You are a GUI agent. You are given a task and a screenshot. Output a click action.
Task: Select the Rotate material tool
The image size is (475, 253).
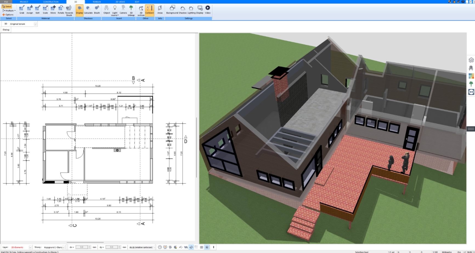click(x=61, y=9)
